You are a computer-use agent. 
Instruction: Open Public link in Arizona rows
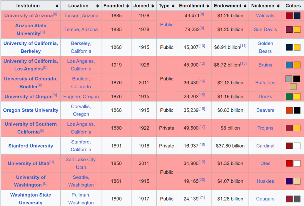click(x=167, y=25)
